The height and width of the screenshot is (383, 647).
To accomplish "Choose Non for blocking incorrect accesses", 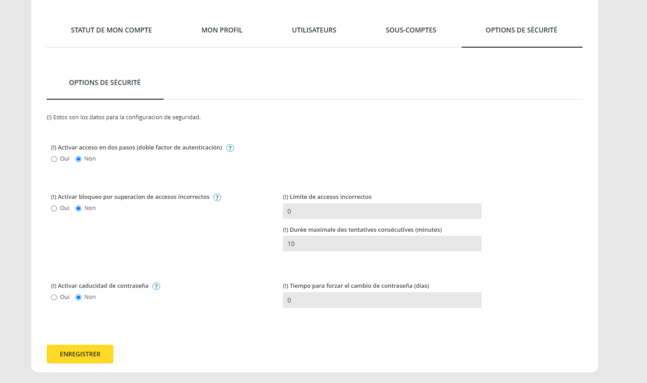I will tap(79, 209).
